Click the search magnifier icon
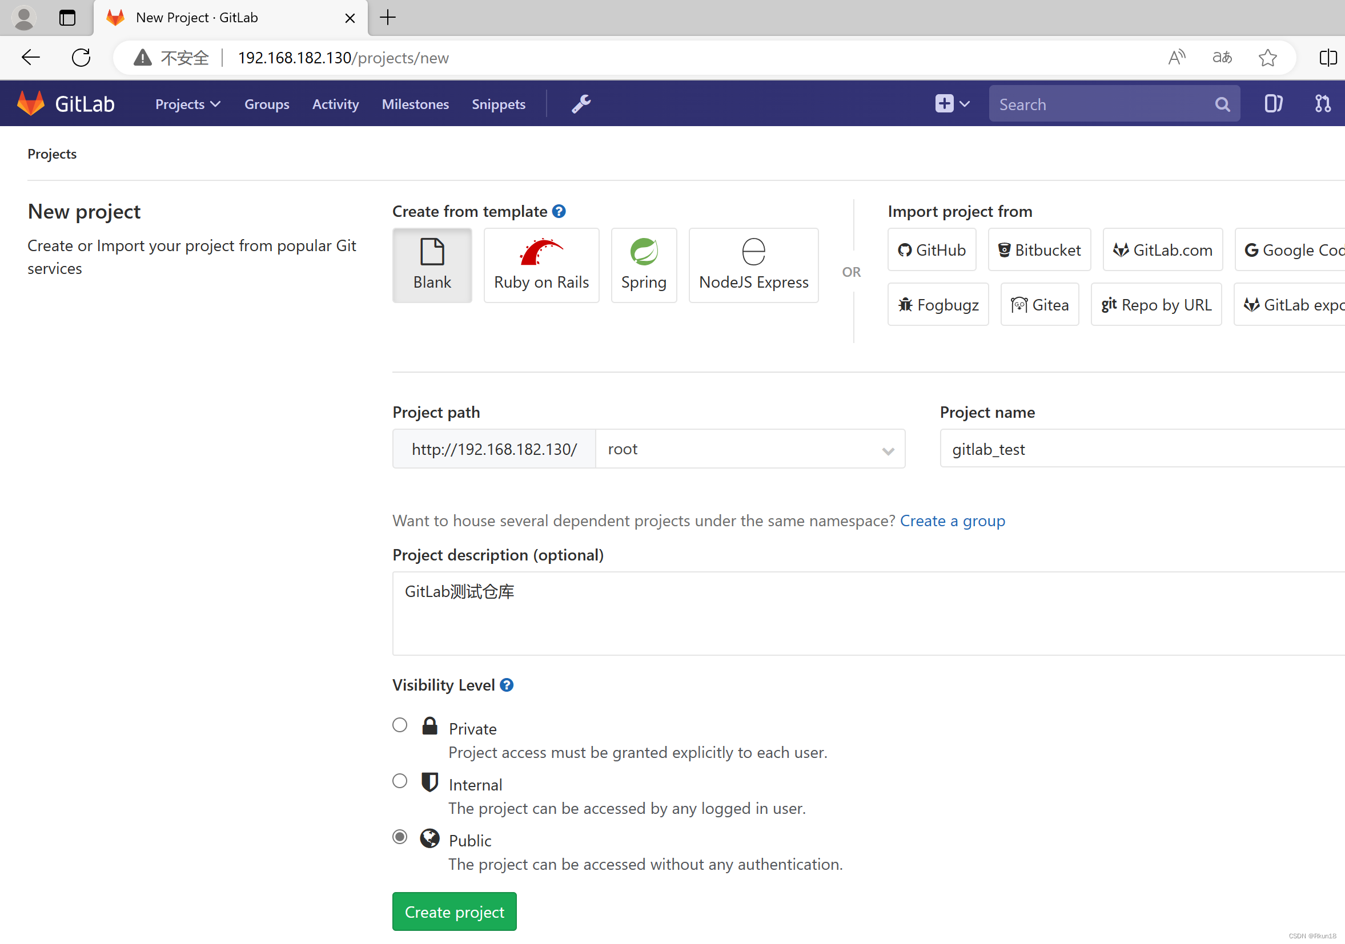This screenshot has height=944, width=1345. 1223,104
